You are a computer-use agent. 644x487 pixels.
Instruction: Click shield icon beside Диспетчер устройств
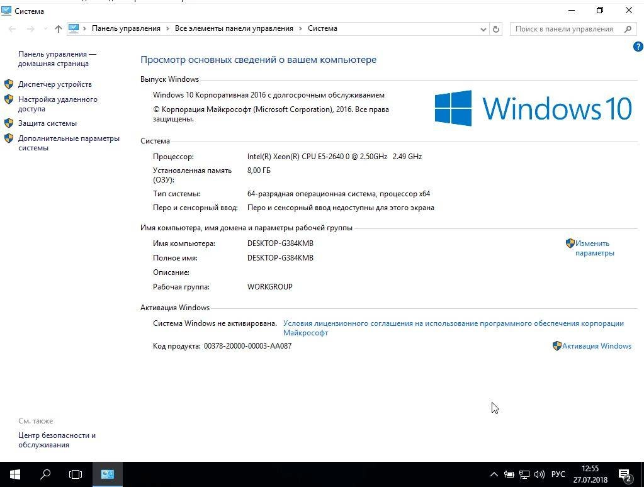[x=9, y=84]
